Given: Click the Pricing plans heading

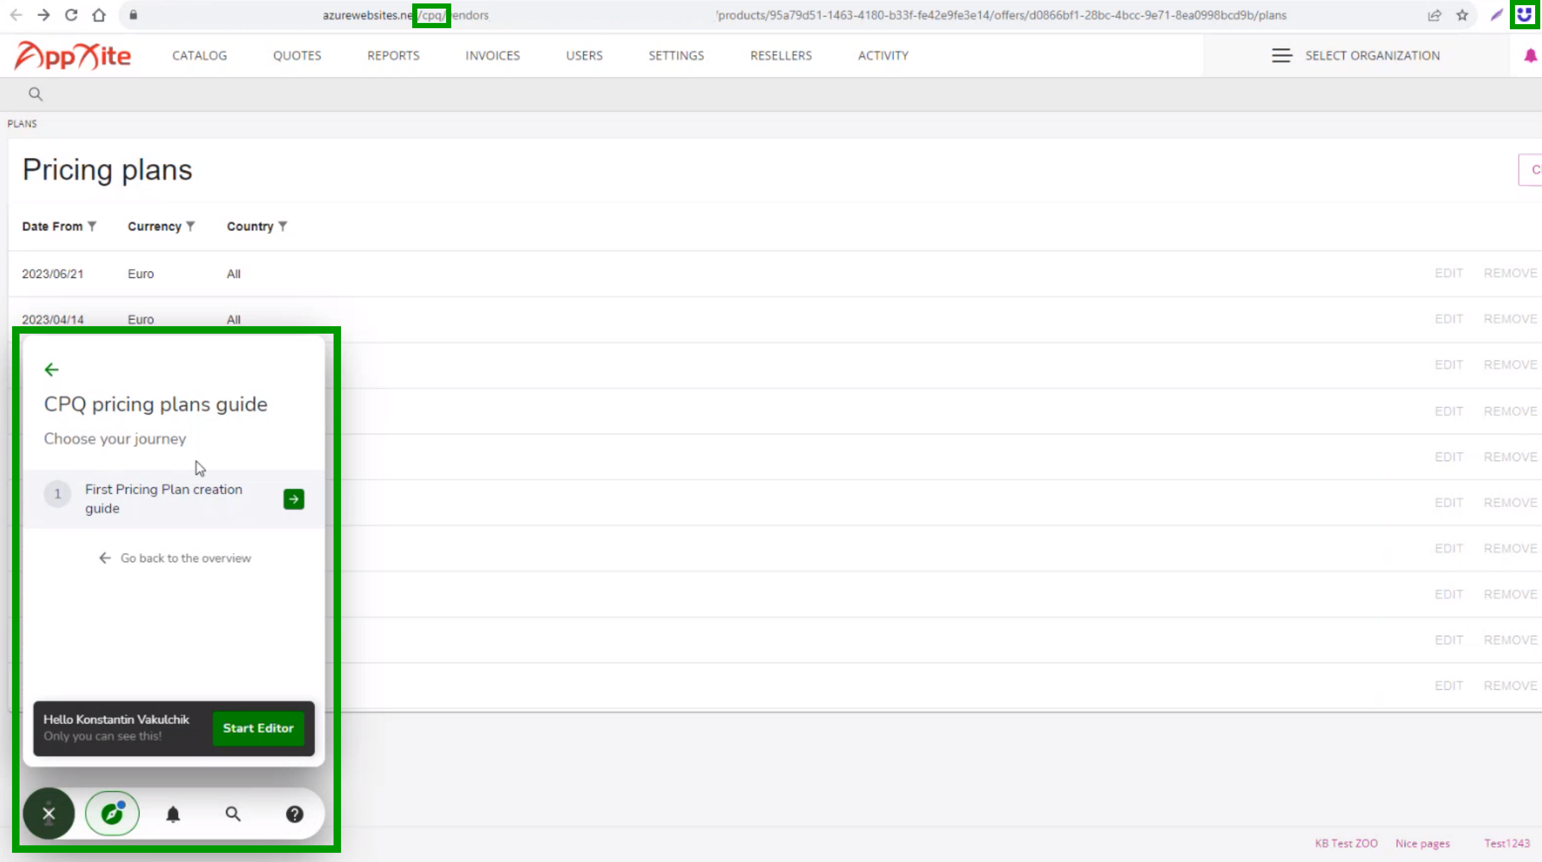Looking at the screenshot, I should (x=107, y=170).
